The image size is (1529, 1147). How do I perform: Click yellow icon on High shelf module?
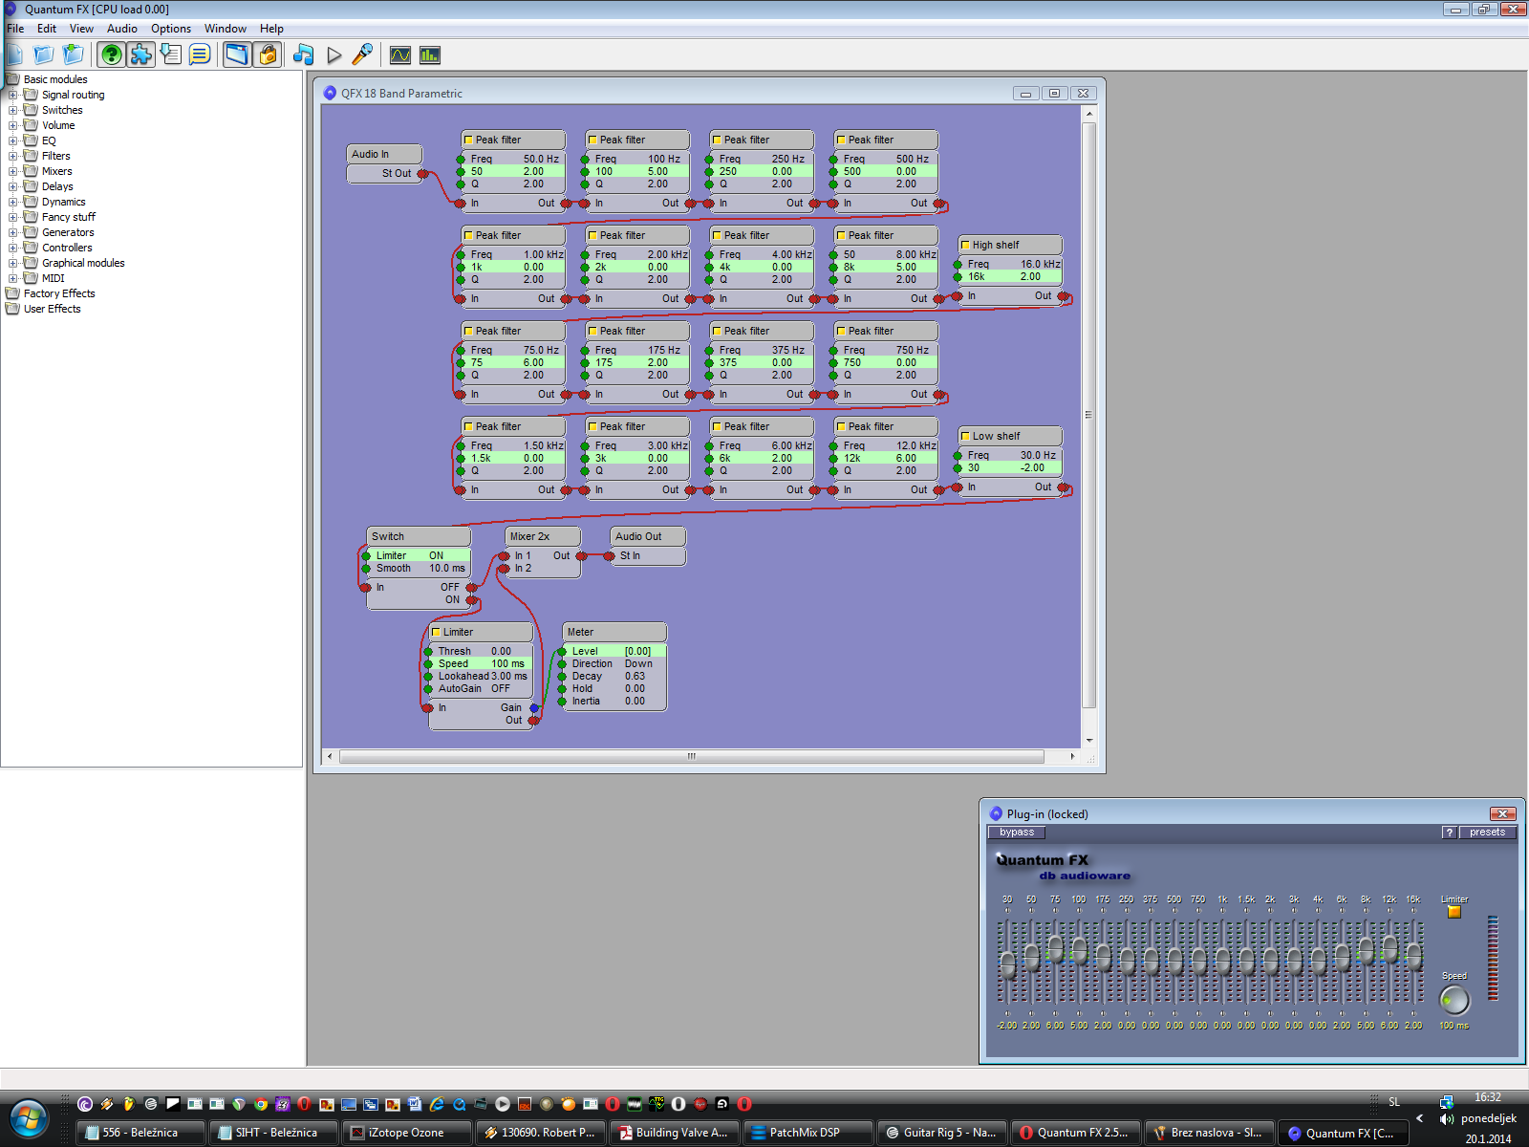coord(965,245)
